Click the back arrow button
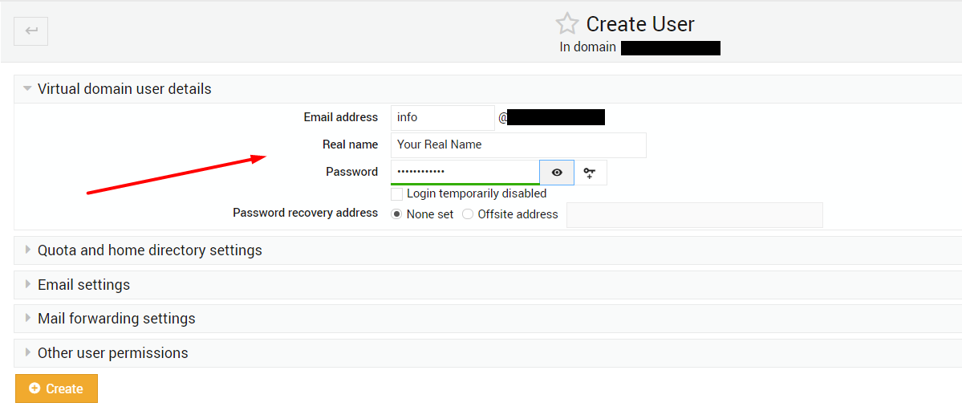This screenshot has height=415, width=962. coord(30,31)
